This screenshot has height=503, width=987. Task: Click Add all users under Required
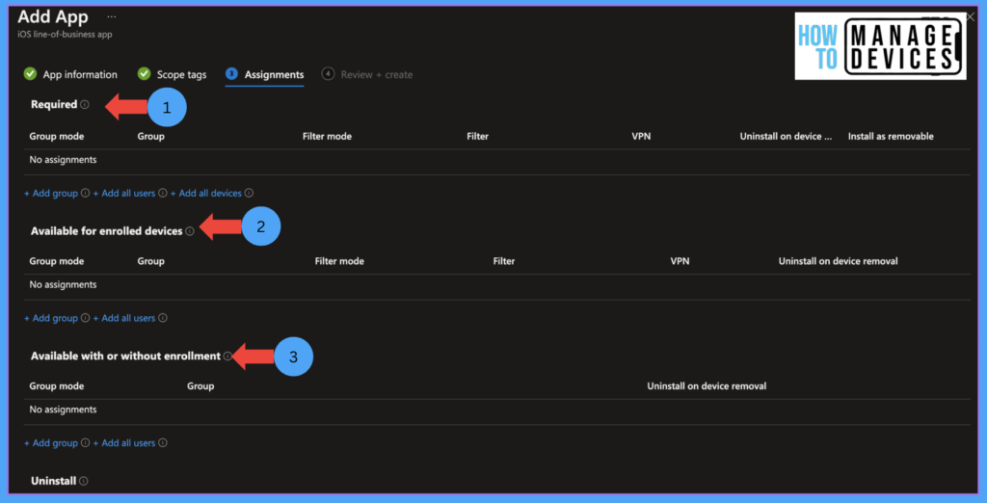pyautogui.click(x=124, y=194)
